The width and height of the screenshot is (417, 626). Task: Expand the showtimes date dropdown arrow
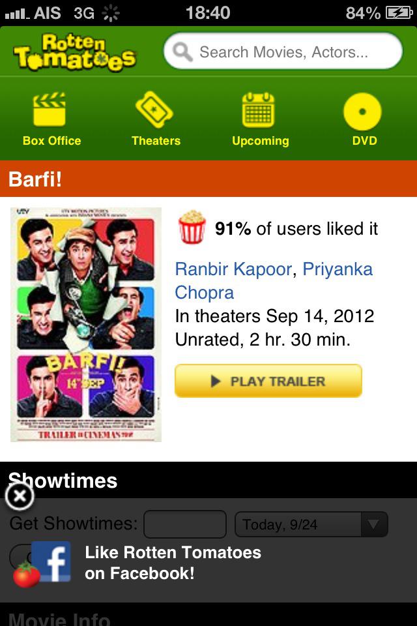point(374,524)
